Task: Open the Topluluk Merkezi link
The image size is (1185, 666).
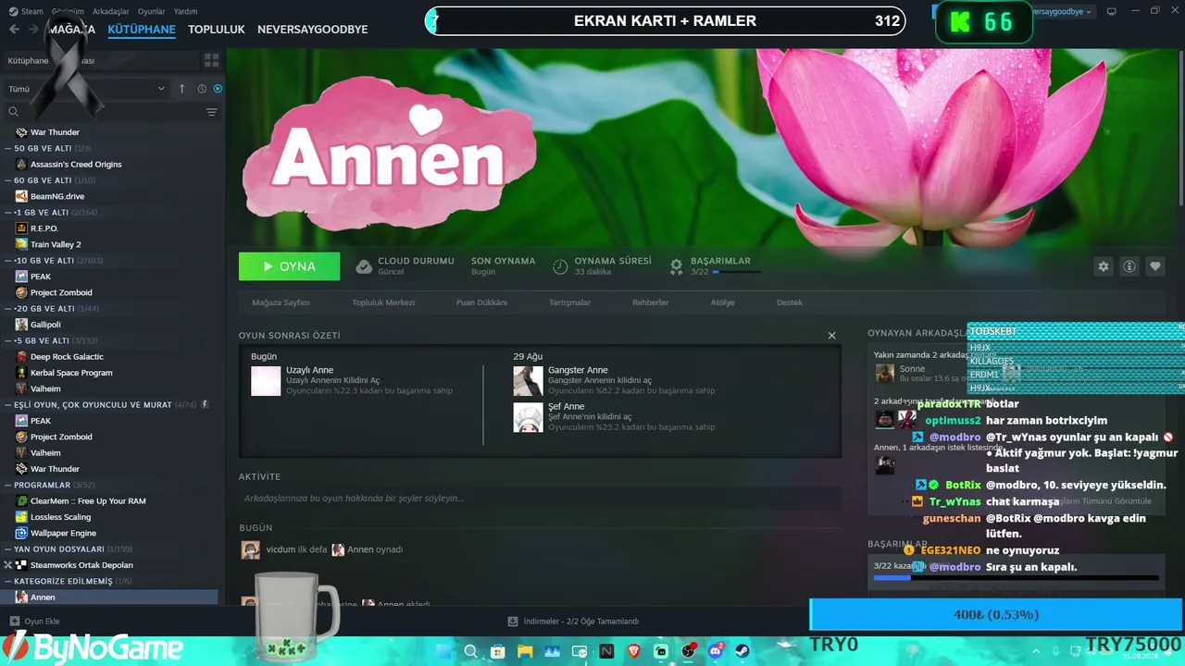Action: coord(383,302)
